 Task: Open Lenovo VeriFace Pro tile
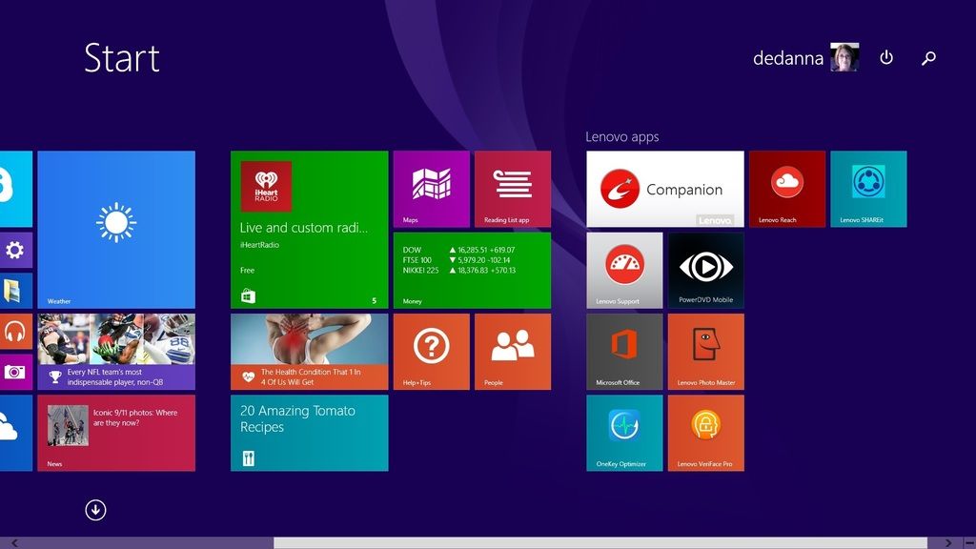705,432
